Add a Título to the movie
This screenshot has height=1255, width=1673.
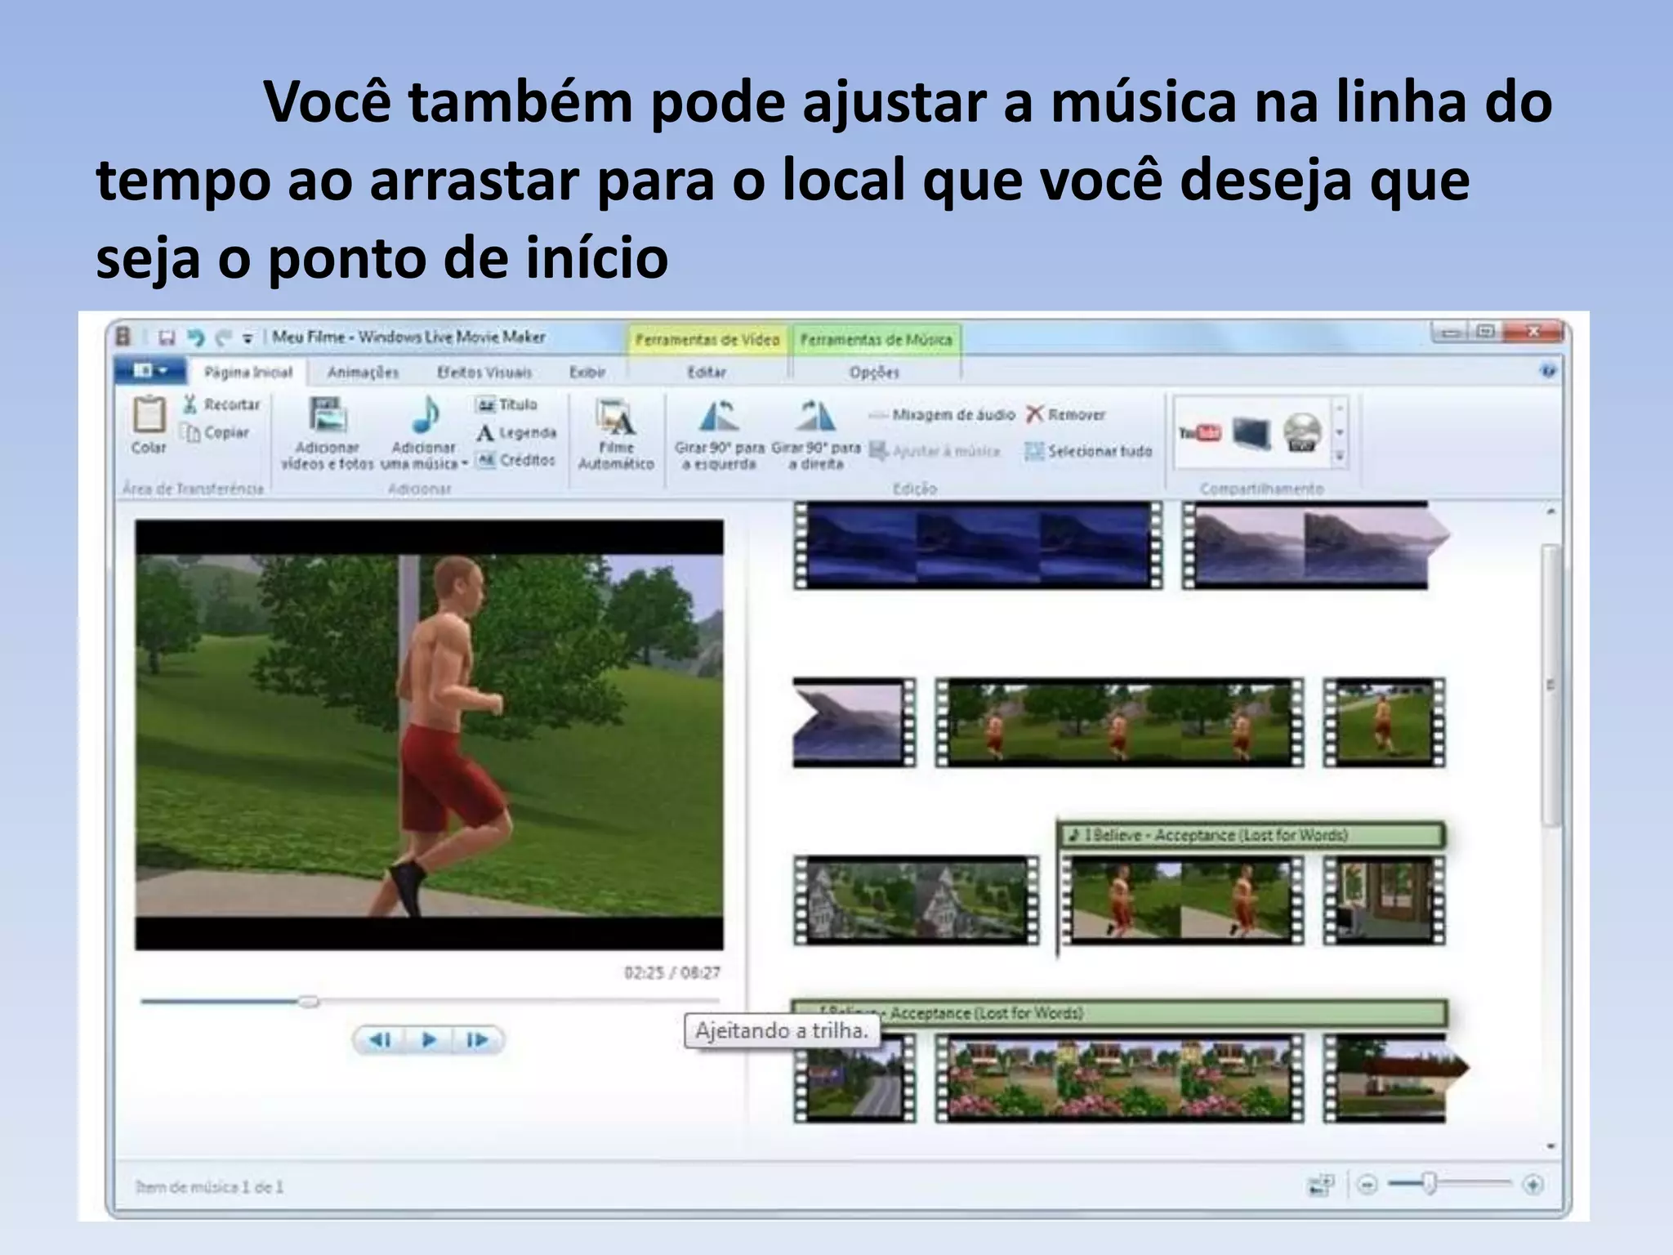coord(506,404)
